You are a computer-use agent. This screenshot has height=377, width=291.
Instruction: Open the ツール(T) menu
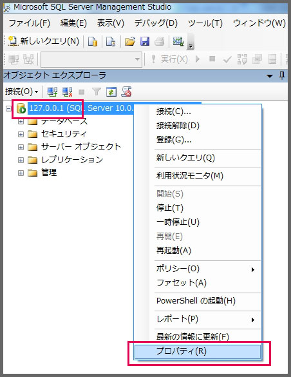pos(205,23)
